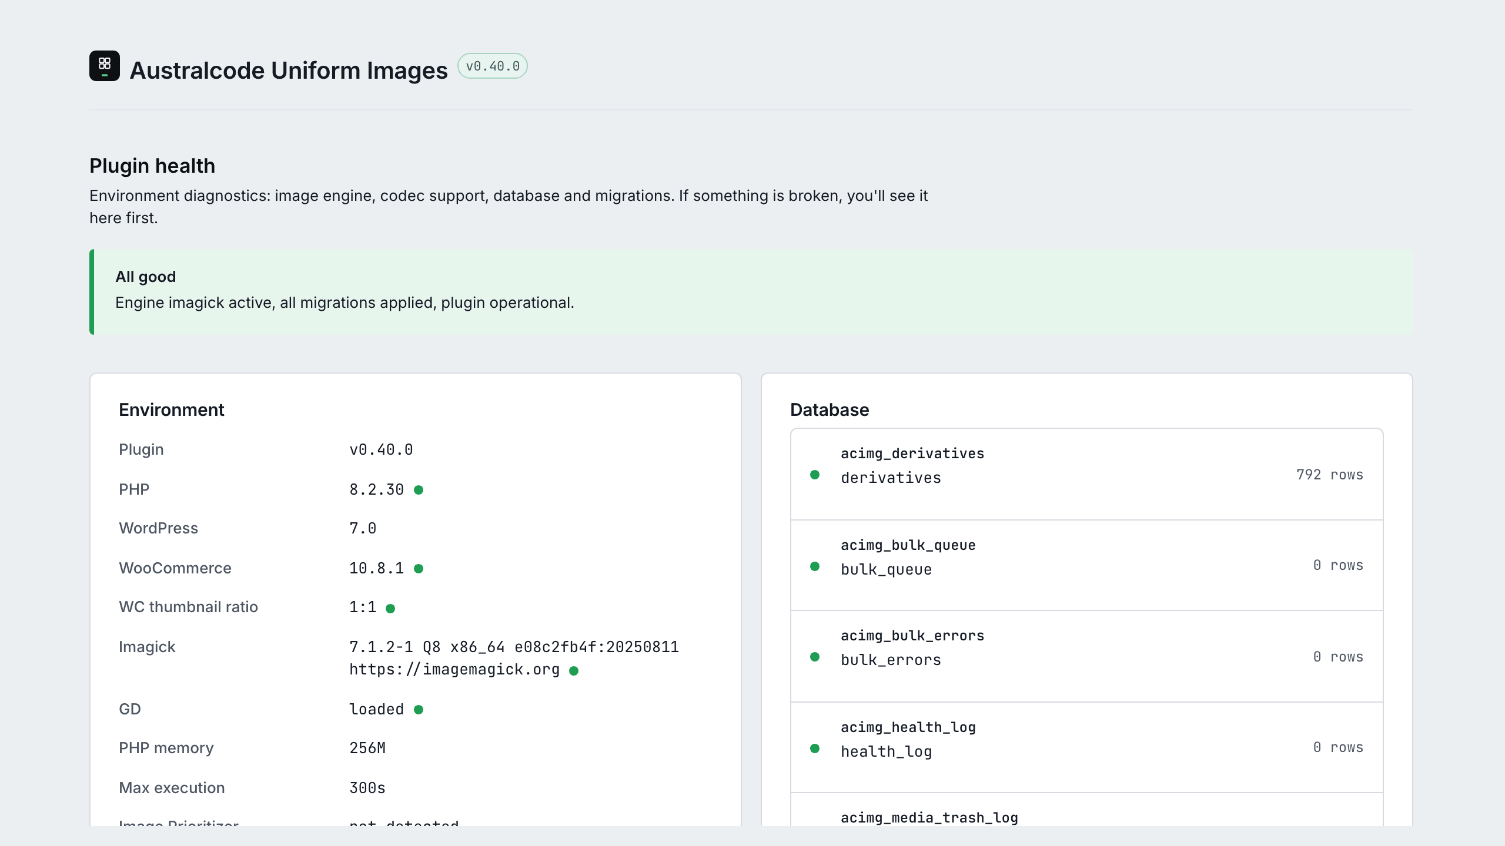The width and height of the screenshot is (1505, 846).
Task: Click the WooCommerce version value 10.8.1
Action: (x=376, y=568)
